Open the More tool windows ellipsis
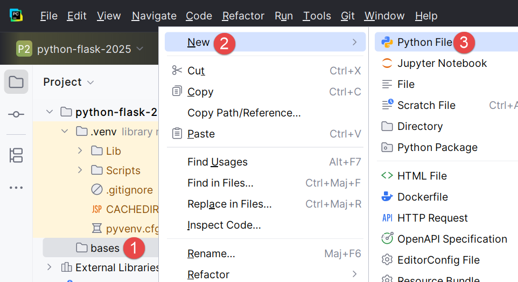518x282 pixels. [16, 188]
